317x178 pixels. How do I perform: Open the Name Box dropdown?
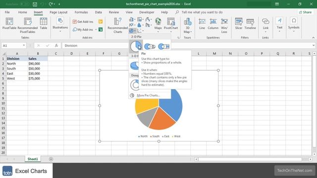[24, 45]
